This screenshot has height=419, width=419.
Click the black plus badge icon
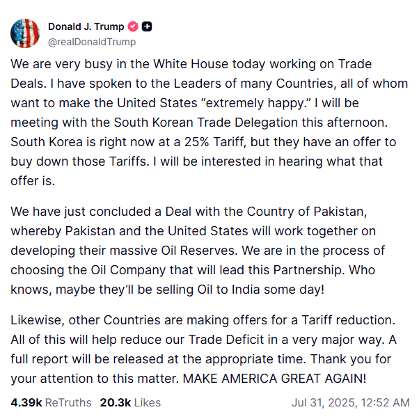pyautogui.click(x=147, y=26)
